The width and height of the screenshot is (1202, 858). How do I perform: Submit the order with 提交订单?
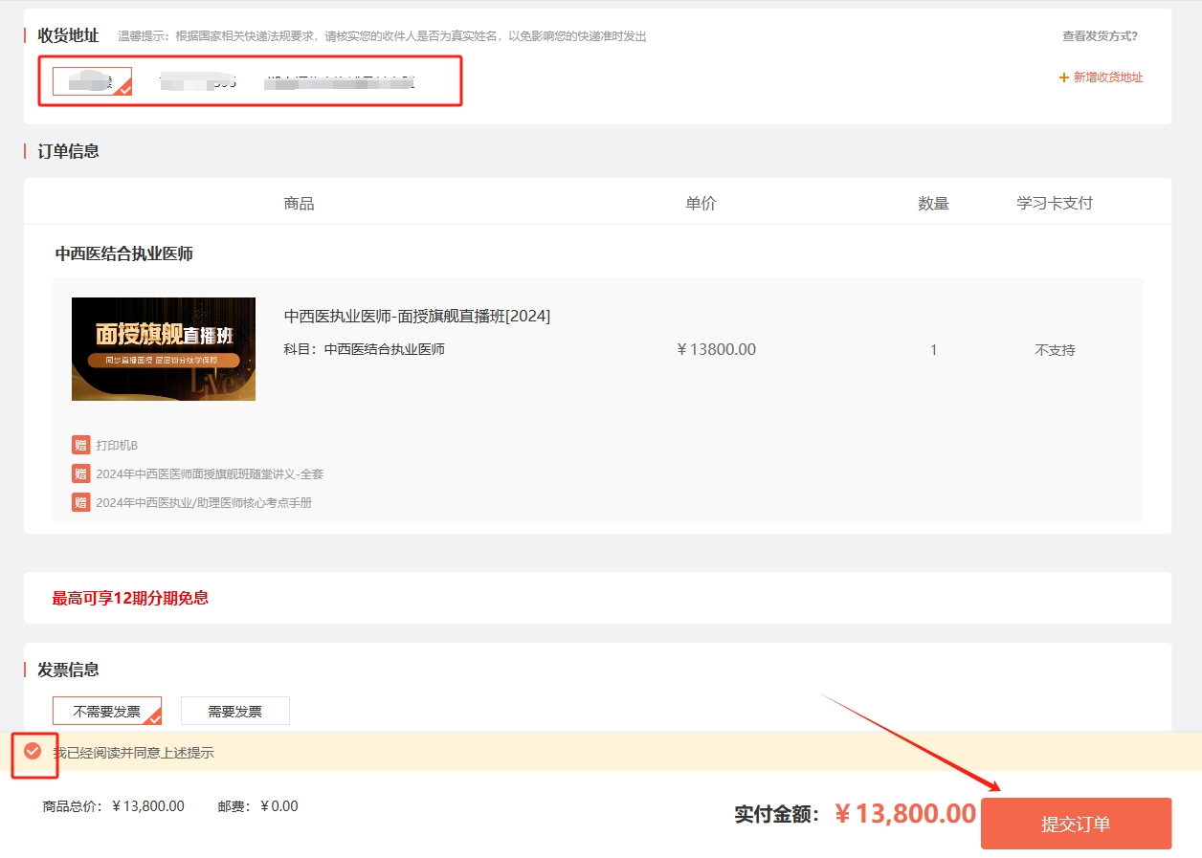(1076, 824)
